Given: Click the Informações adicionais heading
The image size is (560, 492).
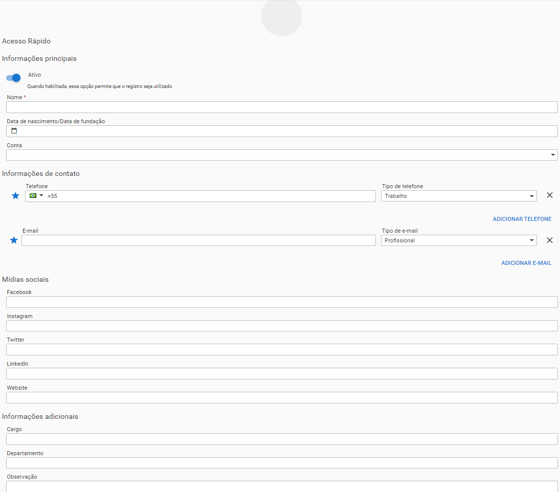Looking at the screenshot, I should coord(40,417).
